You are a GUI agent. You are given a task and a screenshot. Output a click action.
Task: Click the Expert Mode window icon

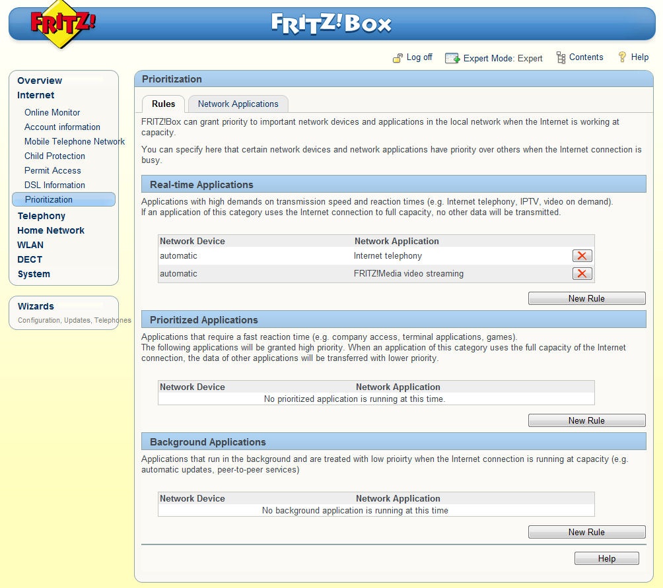click(452, 58)
